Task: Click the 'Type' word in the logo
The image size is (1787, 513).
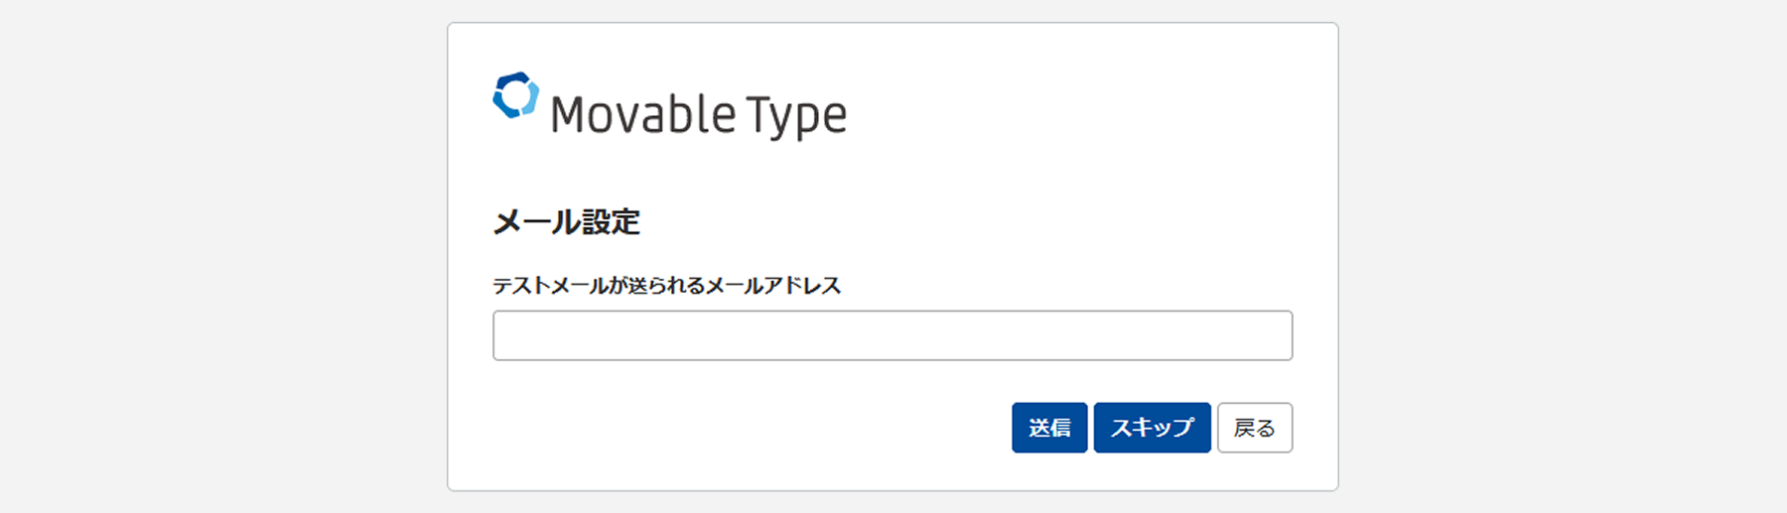Action: click(796, 116)
